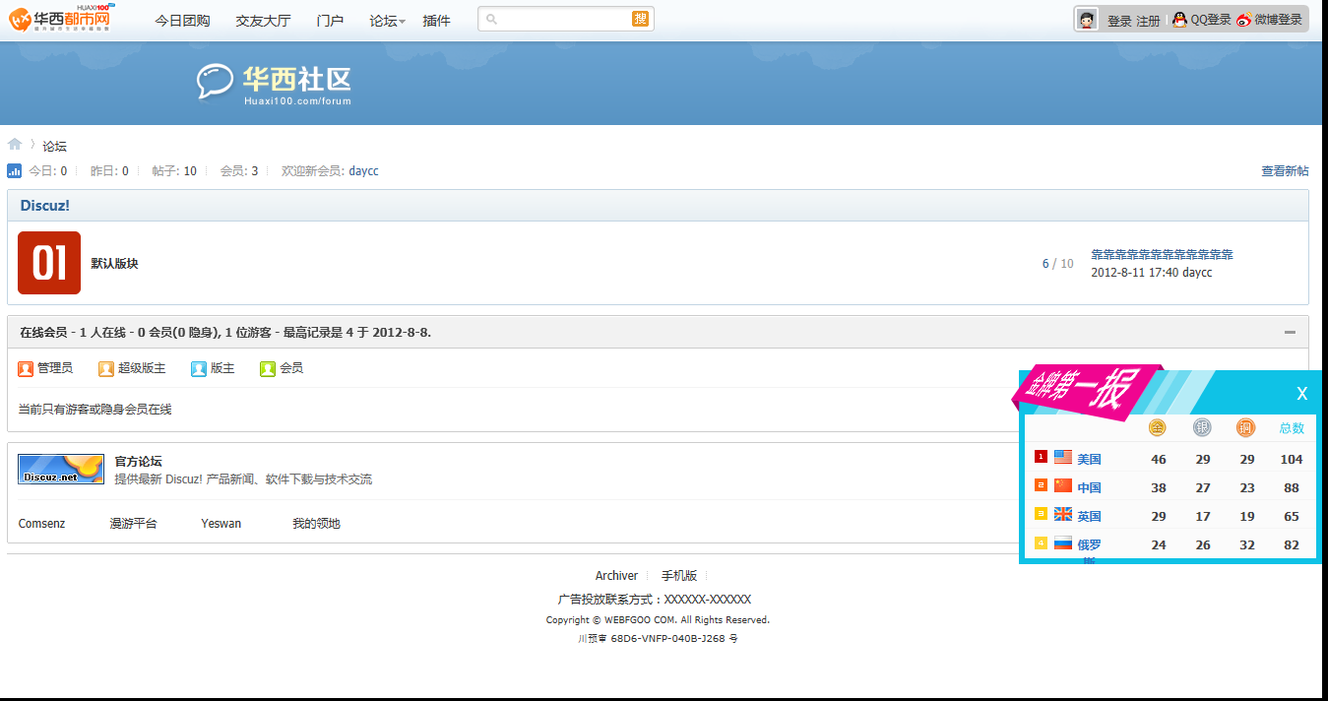The width and height of the screenshot is (1328, 701).
Task: Open new member daycc profile
Action: (363, 171)
